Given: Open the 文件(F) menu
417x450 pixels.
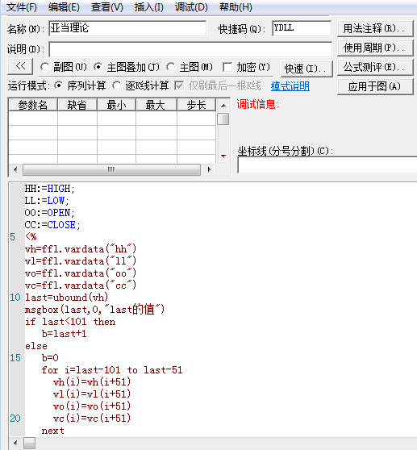Looking at the screenshot, I should (22, 7).
